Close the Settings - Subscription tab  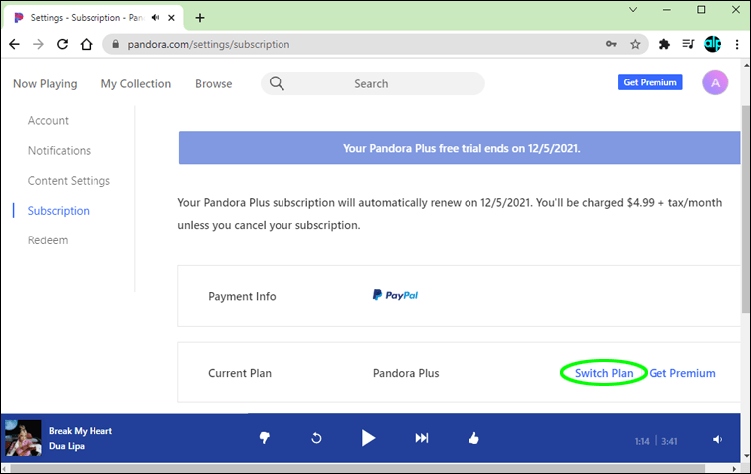171,18
